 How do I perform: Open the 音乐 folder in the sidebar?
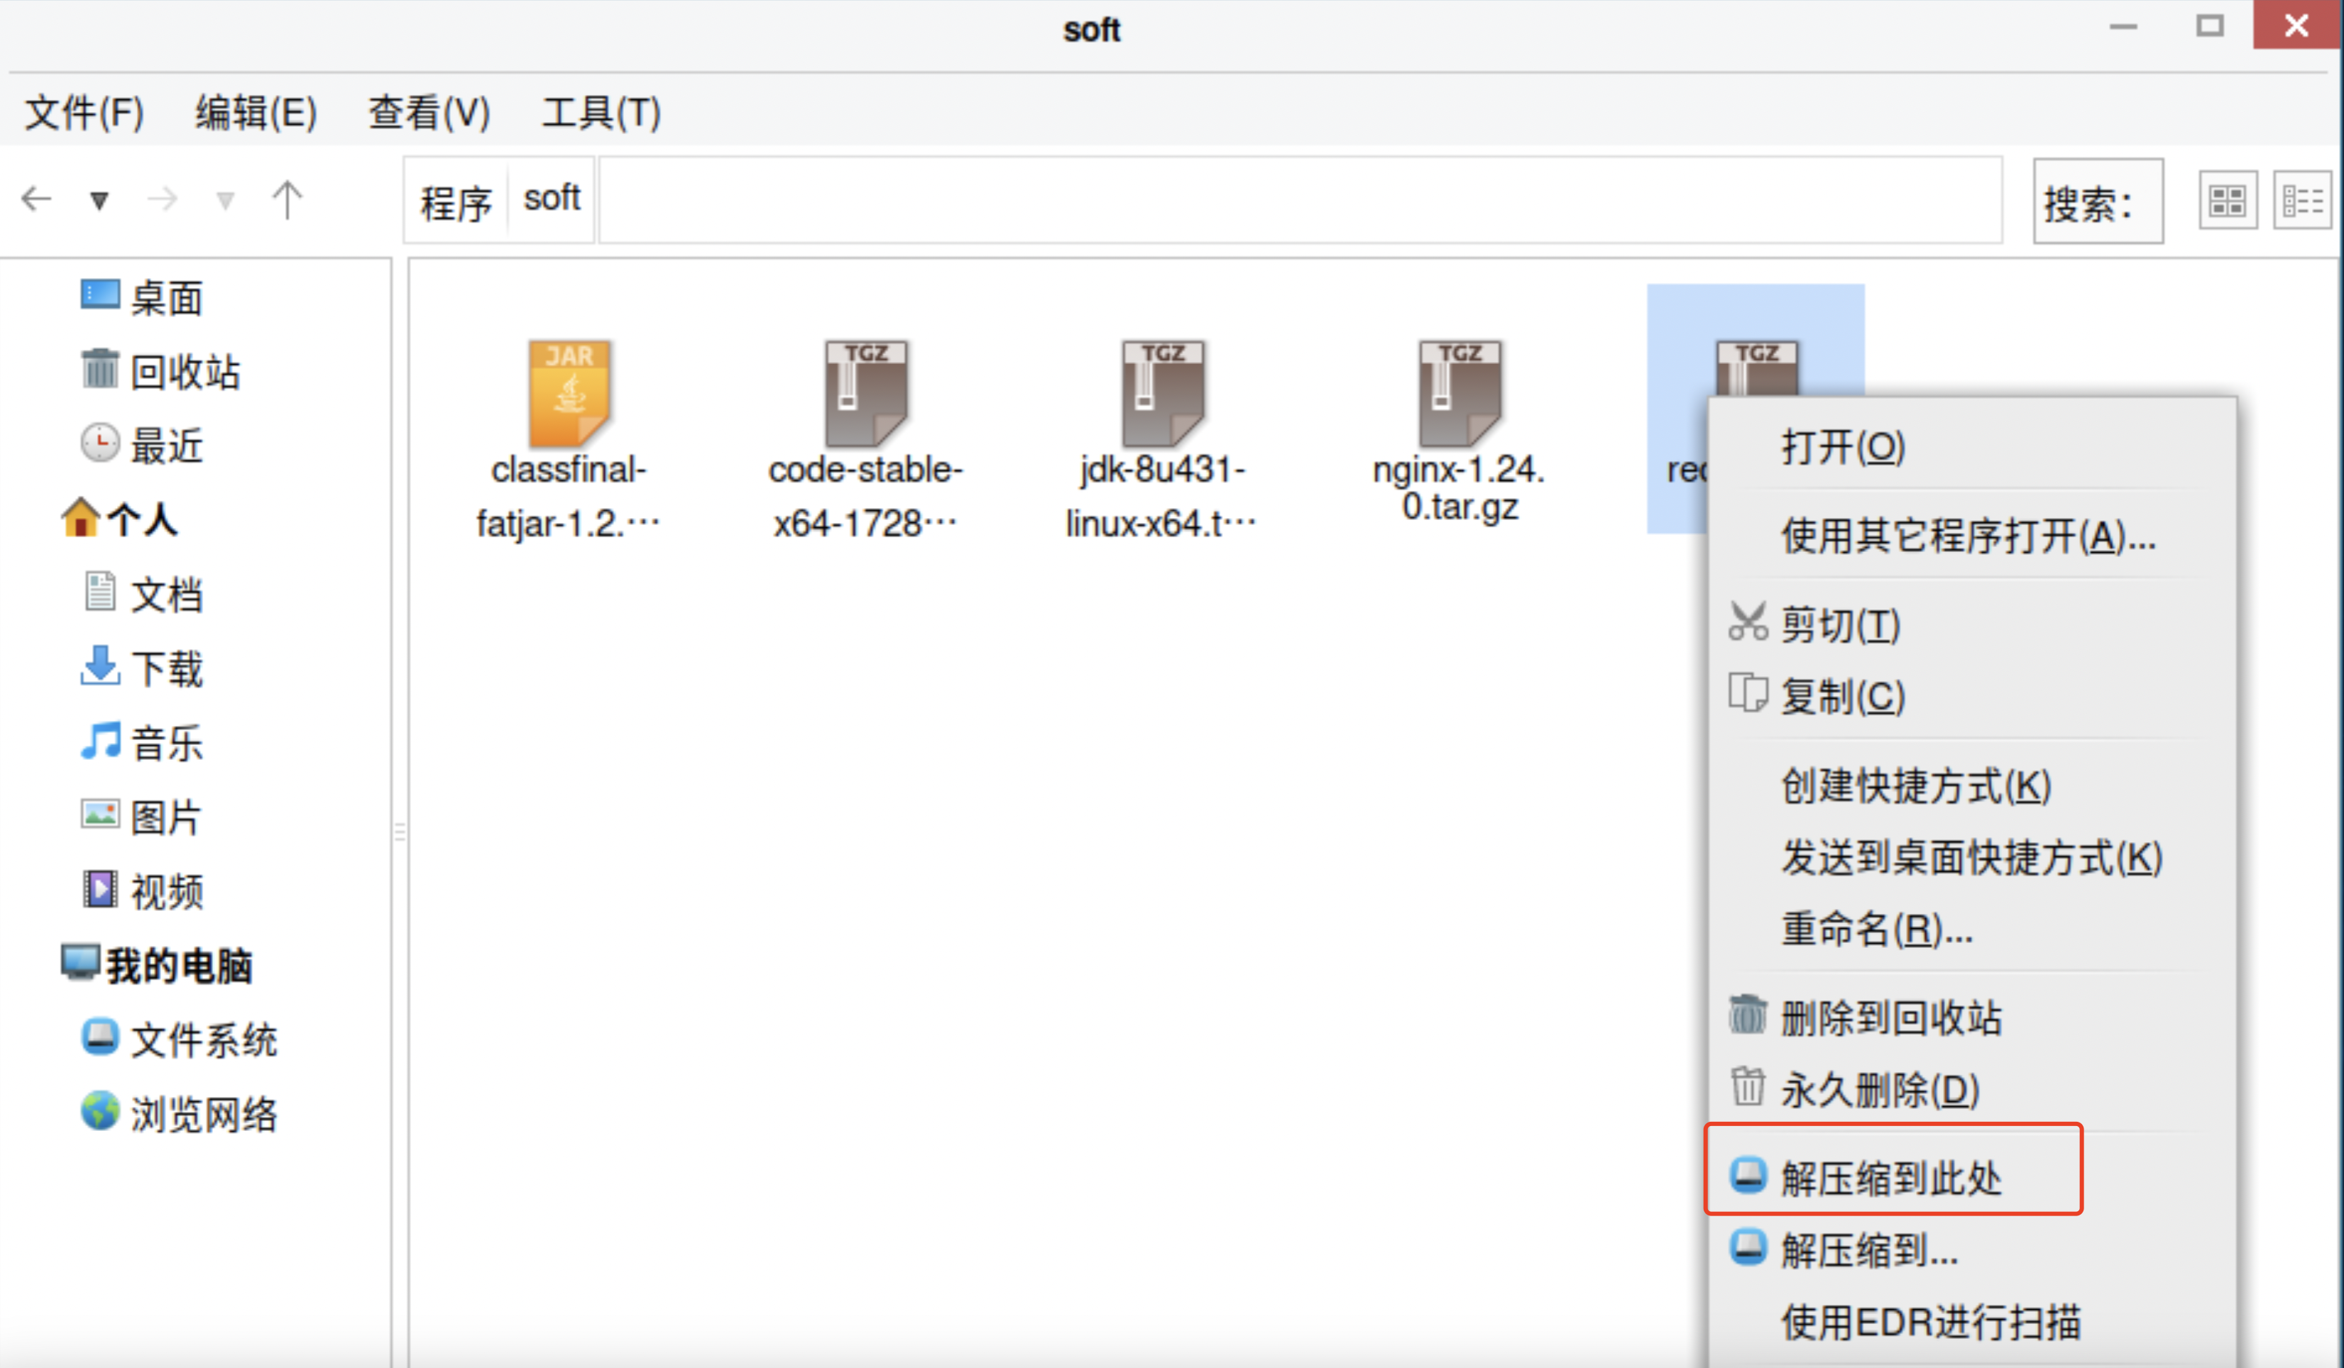(168, 742)
